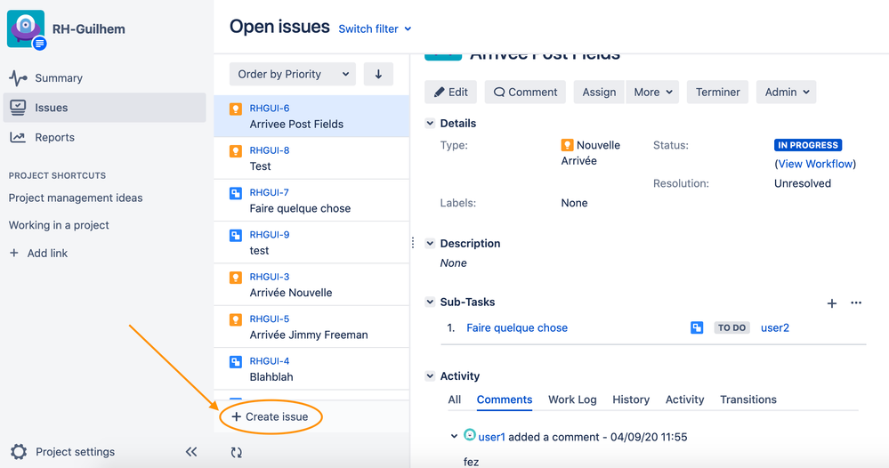Collapse the sidebar with double chevron icon
The width and height of the screenshot is (889, 468).
click(x=191, y=452)
